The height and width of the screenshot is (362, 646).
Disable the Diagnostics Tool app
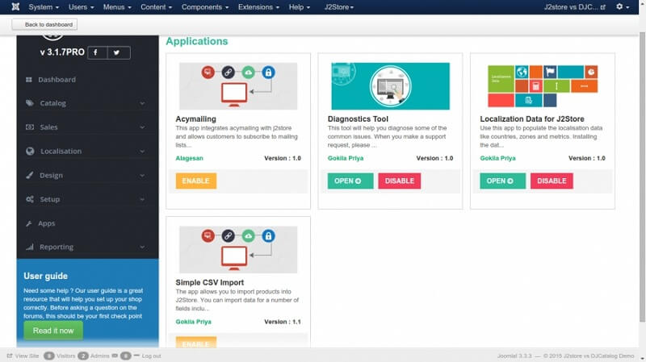pos(399,181)
